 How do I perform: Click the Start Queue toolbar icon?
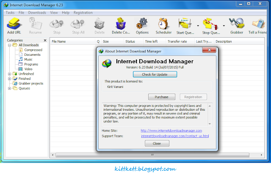185,24
